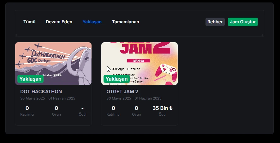The height and width of the screenshot is (143, 280).
Task: Click the Ödül dash on Dot Hackathon card
Action: pyautogui.click(x=82, y=108)
